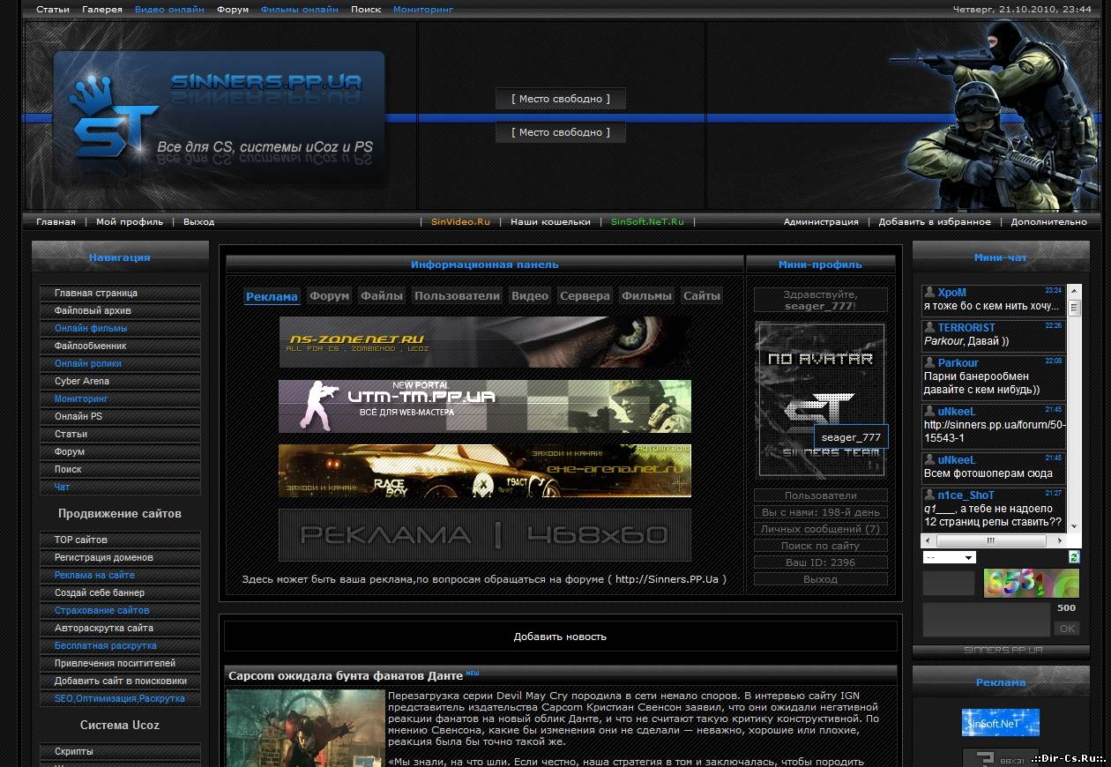1111x767 pixels.
Task: Click the user icon beside n1ce_ShoT
Action: 929,495
